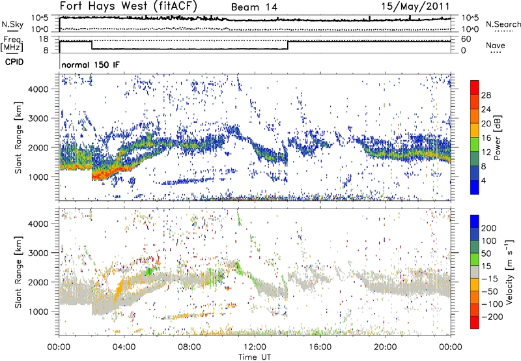
Task: Click the '-200' velocity scale value
Action: 492,317
